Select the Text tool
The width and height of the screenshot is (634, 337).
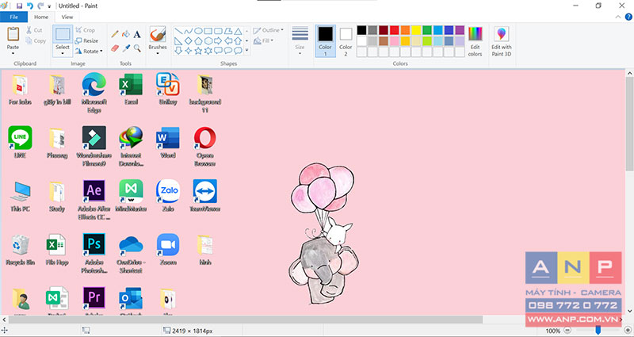137,34
